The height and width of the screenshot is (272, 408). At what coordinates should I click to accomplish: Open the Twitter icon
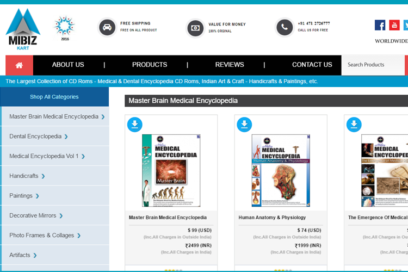coord(406,25)
